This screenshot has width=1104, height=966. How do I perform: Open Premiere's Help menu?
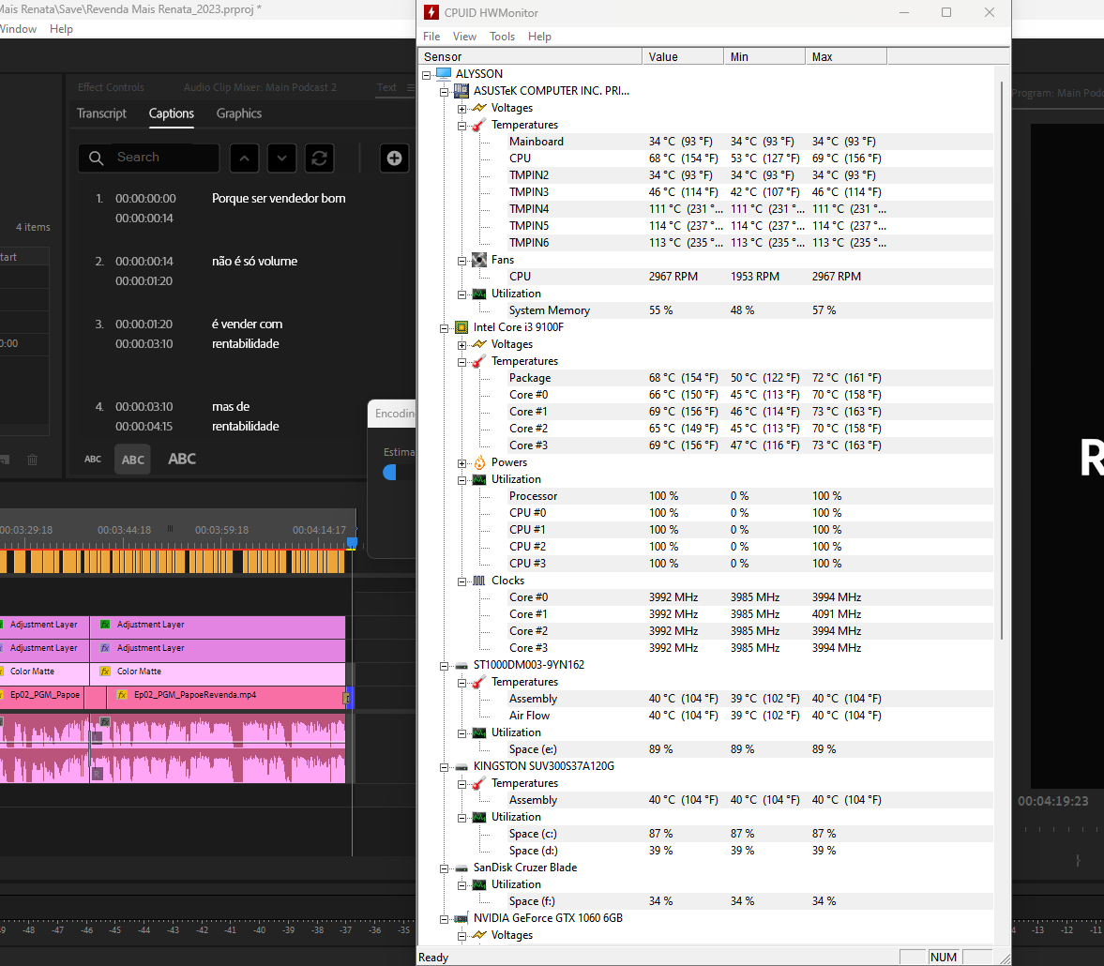[61, 29]
